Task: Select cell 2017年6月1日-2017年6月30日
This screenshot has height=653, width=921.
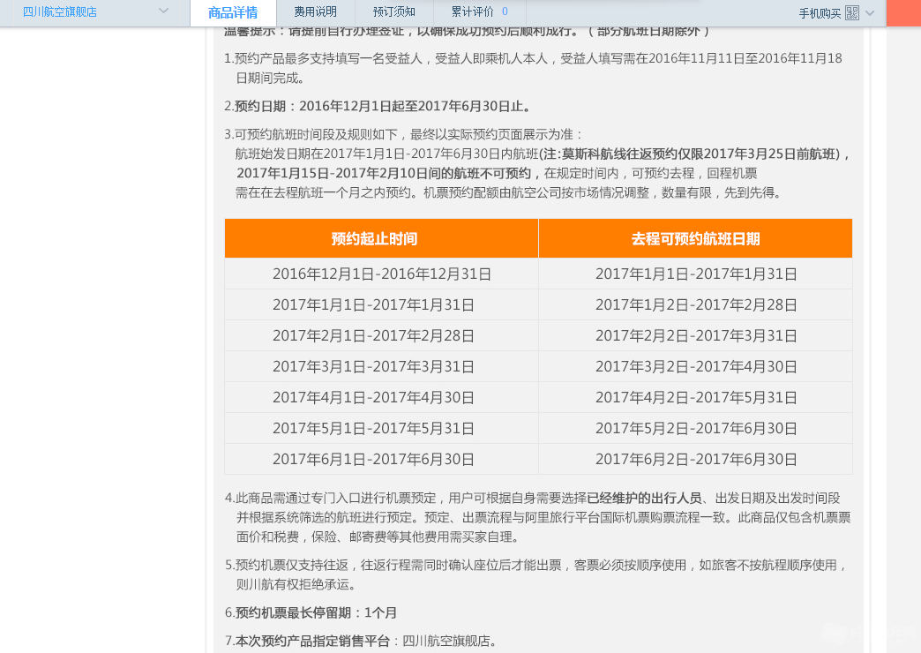Action: point(381,459)
